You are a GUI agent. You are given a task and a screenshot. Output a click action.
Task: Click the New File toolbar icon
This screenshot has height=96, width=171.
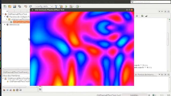5,6
